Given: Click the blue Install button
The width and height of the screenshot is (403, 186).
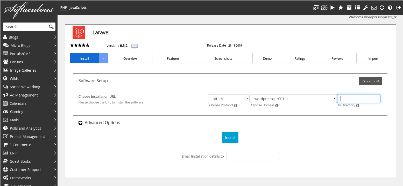Looking at the screenshot, I should (x=230, y=138).
